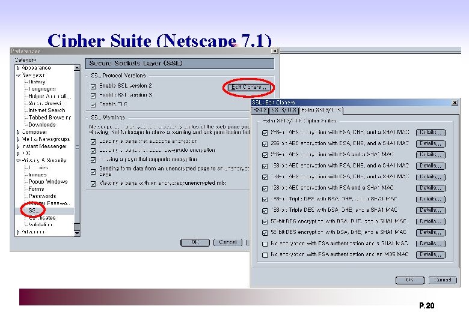Switch to the SSL2 tab
This screenshot has width=469, height=324.
coord(260,110)
